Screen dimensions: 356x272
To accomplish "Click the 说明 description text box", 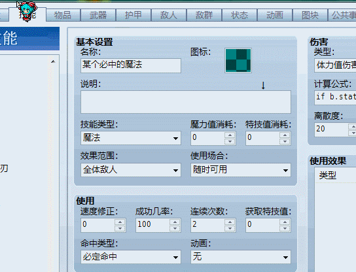I will point(186,102).
